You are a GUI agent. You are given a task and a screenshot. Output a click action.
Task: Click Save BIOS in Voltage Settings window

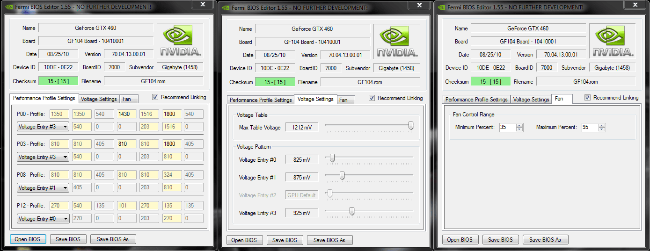click(285, 240)
